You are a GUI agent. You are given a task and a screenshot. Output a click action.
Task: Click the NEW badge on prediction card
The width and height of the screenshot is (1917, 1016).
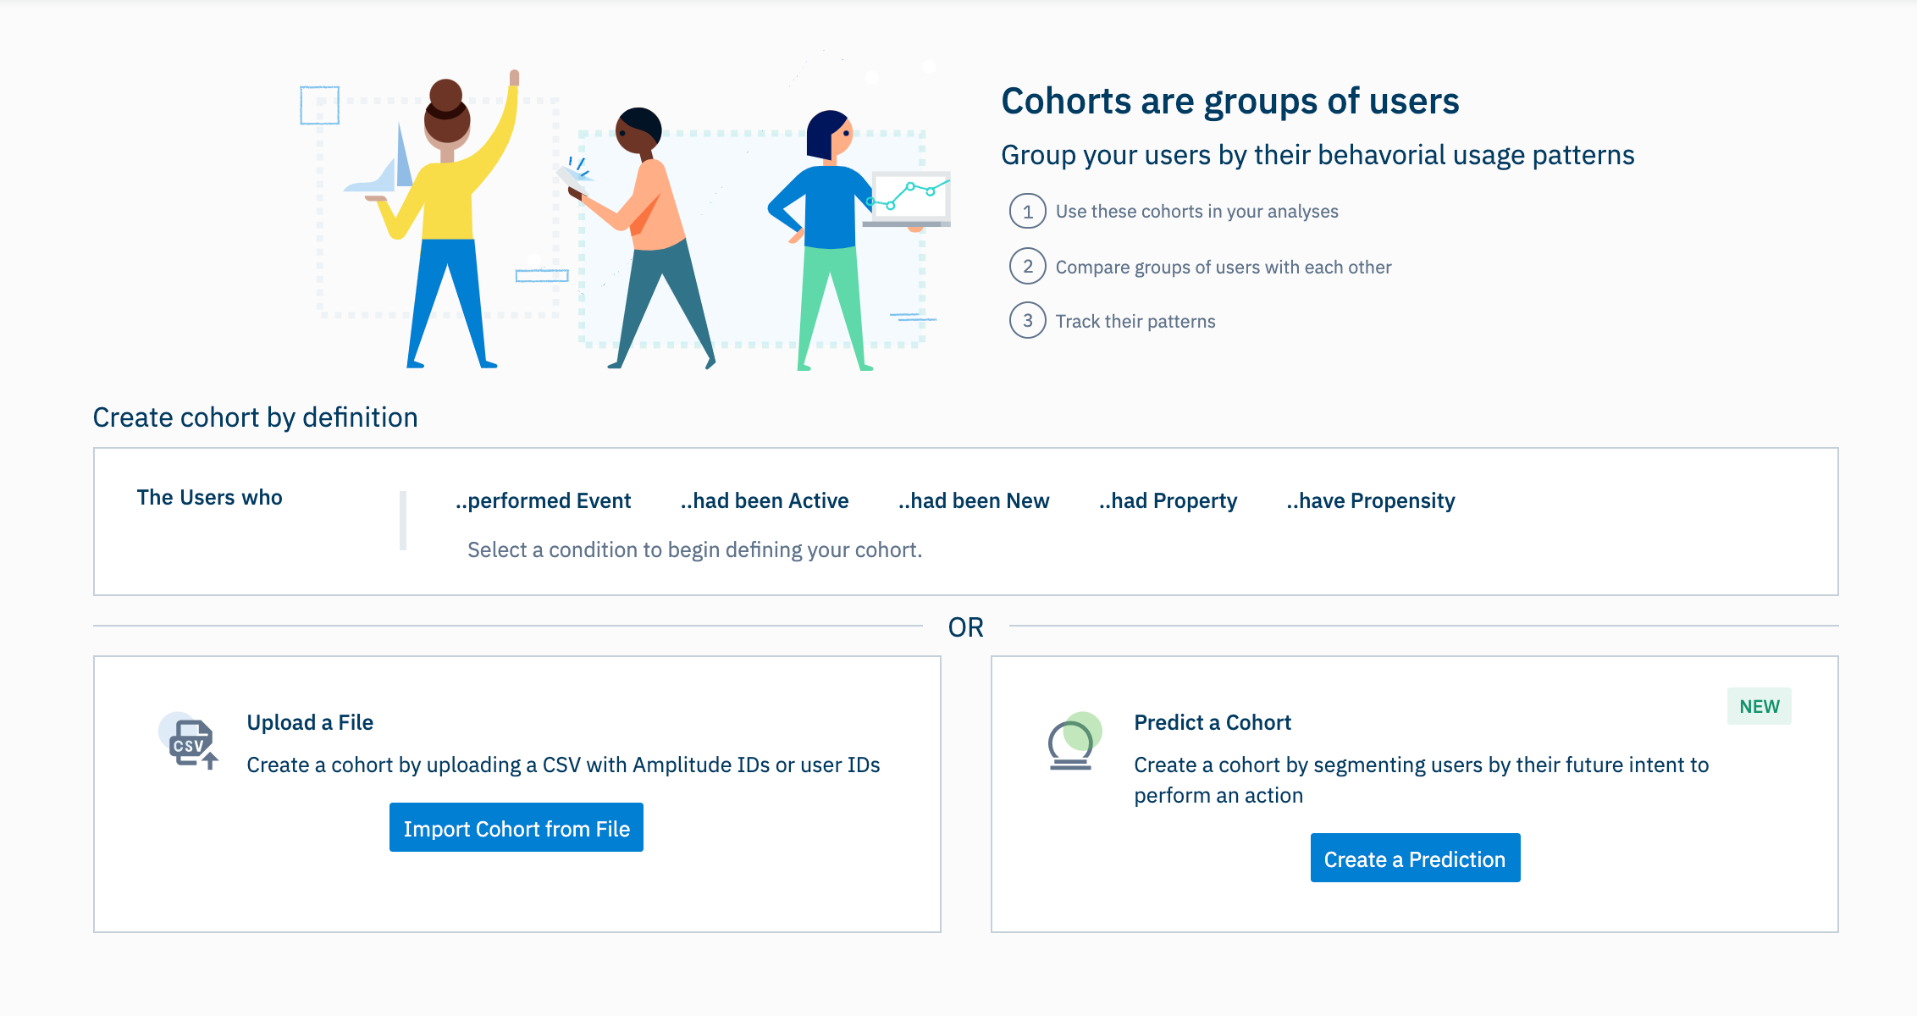pyautogui.click(x=1759, y=706)
